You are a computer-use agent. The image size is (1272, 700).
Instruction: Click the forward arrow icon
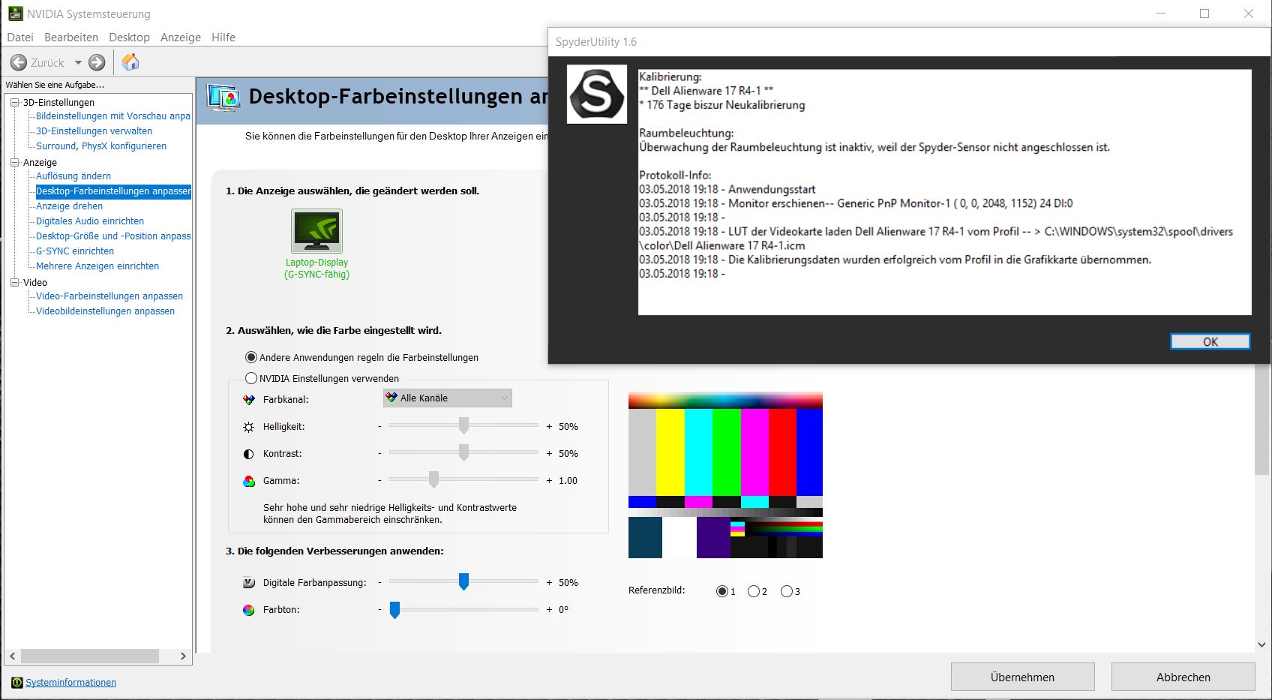[x=97, y=62]
